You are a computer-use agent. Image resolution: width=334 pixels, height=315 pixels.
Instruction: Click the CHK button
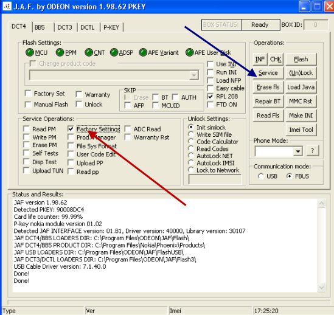[276, 59]
